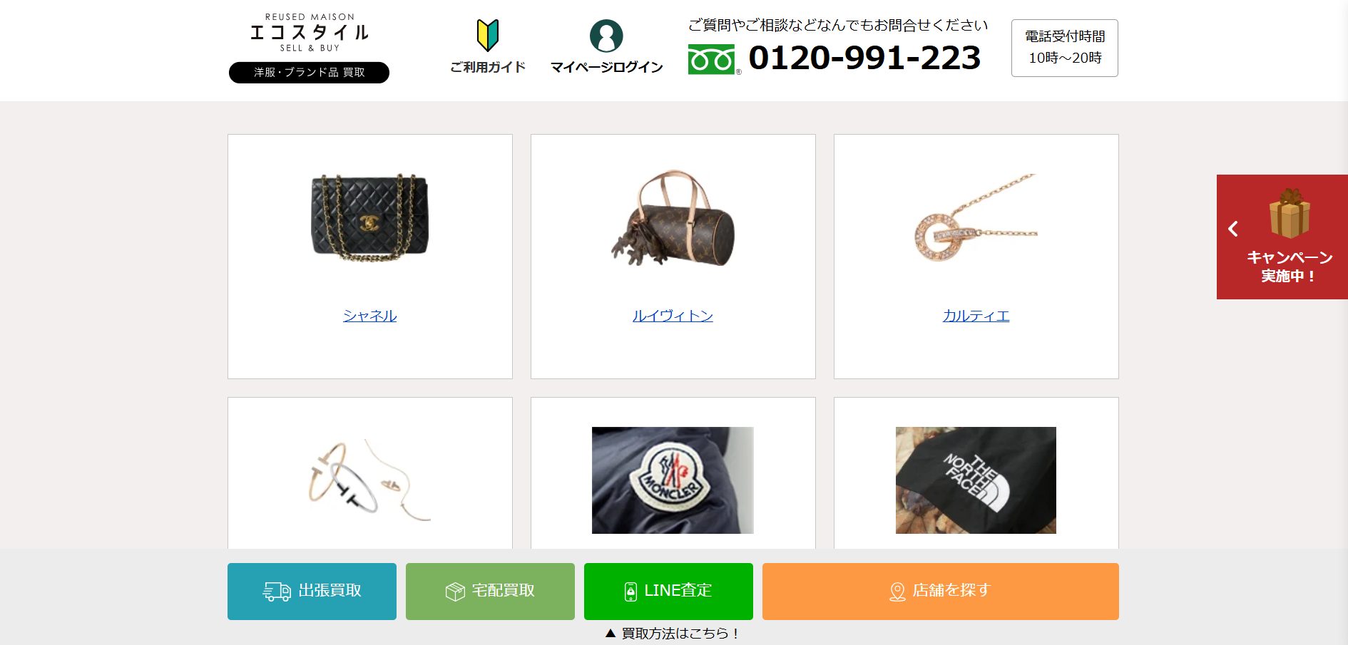Click the phone icon on LINE査定
This screenshot has height=645, width=1348.
click(x=630, y=592)
